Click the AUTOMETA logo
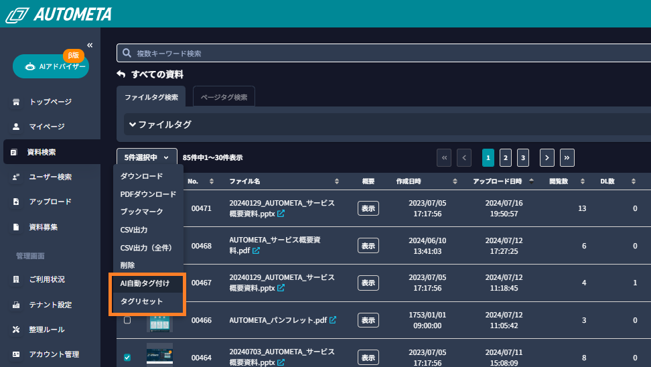Viewport: 651px width, 367px height. tap(58, 14)
